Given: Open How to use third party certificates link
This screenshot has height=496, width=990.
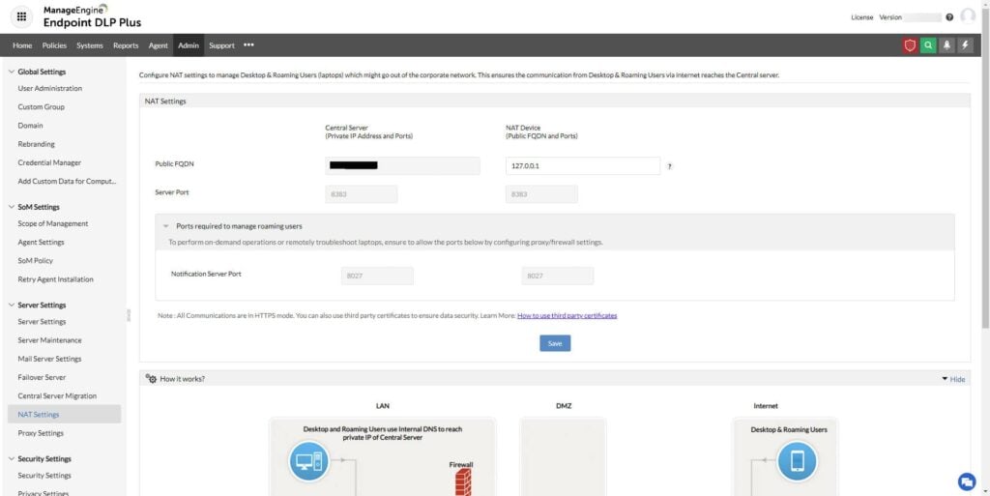Looking at the screenshot, I should (567, 315).
